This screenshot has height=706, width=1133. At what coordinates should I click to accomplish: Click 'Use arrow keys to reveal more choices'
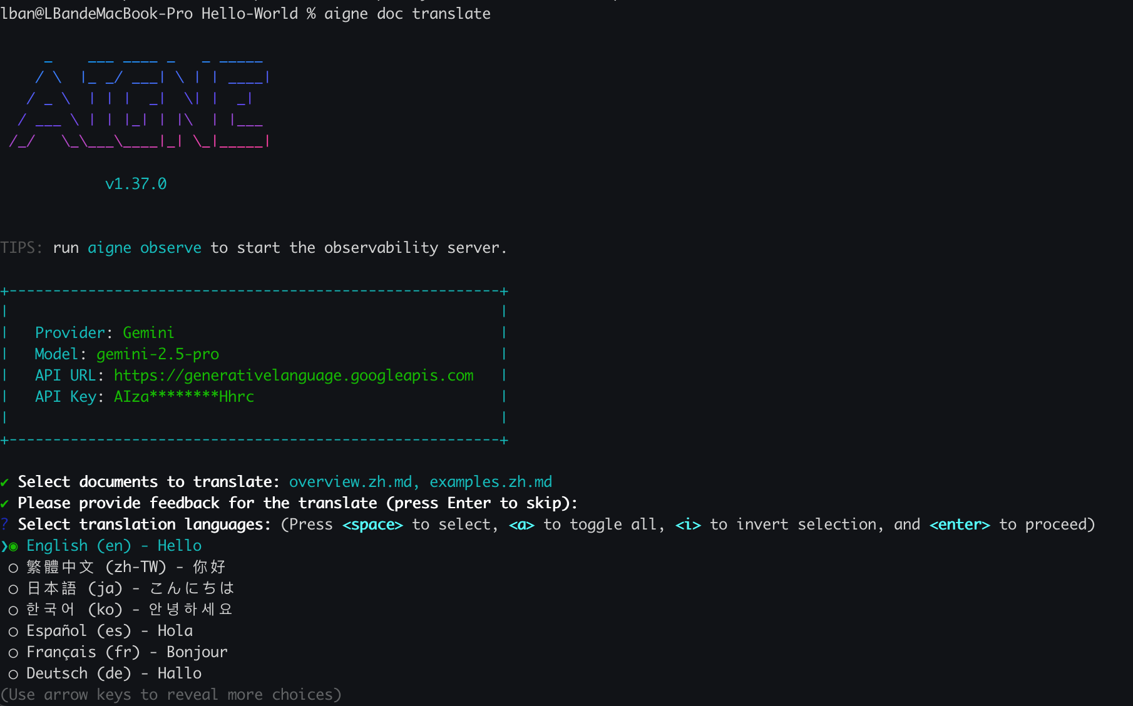[x=171, y=695]
